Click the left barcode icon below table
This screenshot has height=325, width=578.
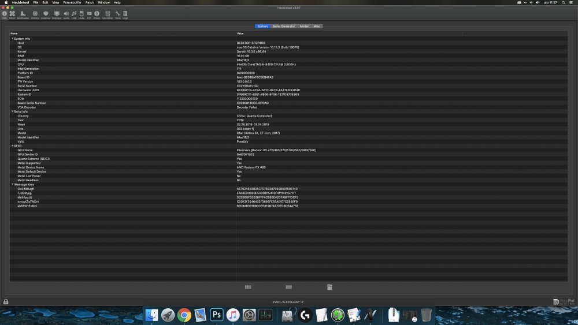tap(248, 287)
